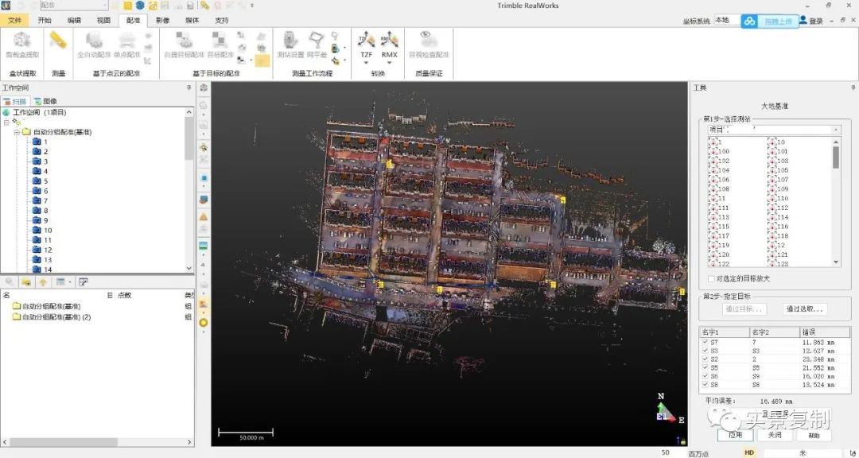Image resolution: width=859 pixels, height=458 pixels.
Task: Click the 应用 apply button
Action: (x=735, y=435)
